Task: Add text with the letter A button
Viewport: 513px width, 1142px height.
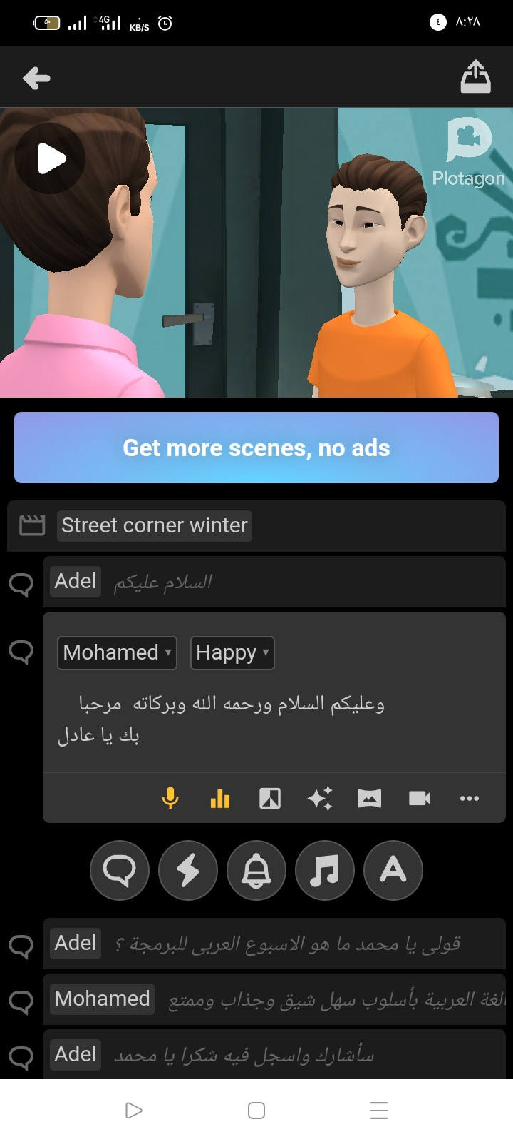Action: click(393, 871)
